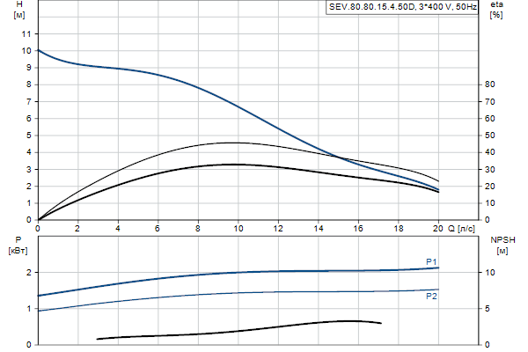Click the 2 tick on the P axis
Image resolution: width=528 pixels, height=352 pixels.
point(29,273)
